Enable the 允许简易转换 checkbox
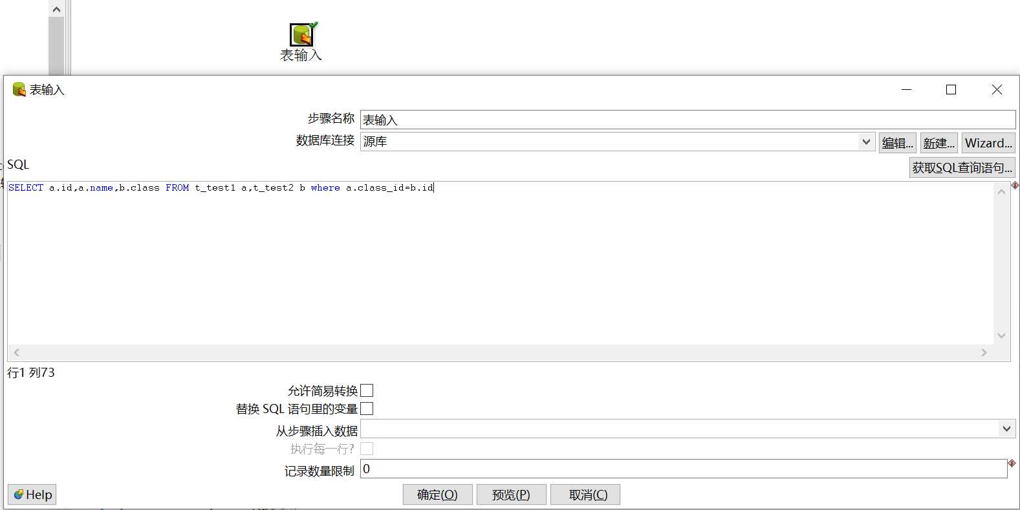The height and width of the screenshot is (510, 1020). [x=367, y=390]
